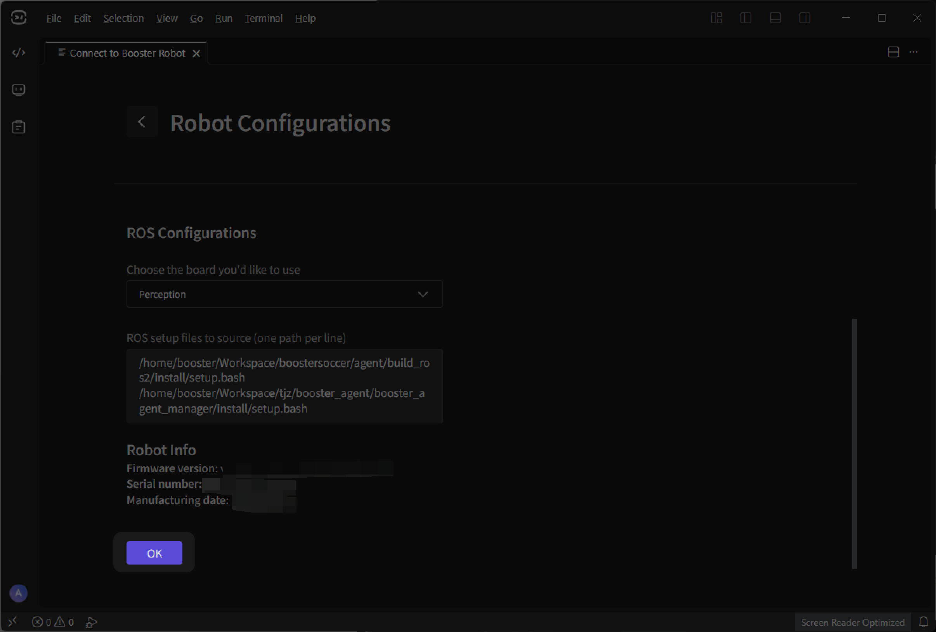Show errors and warnings in the status bar

[x=53, y=622]
